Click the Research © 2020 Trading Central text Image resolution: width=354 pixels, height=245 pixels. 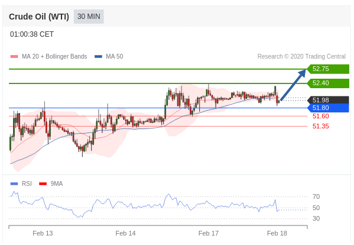point(301,56)
